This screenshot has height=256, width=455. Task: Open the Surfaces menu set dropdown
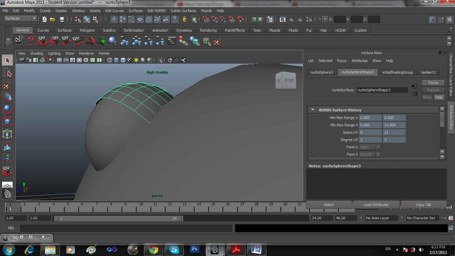point(20,19)
